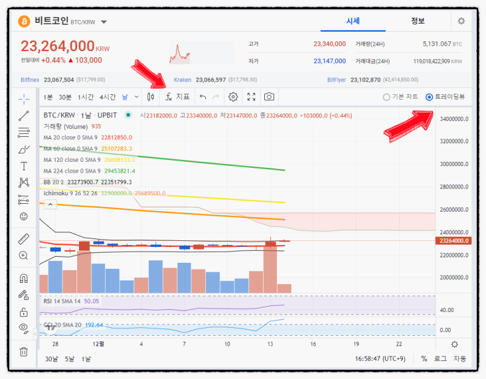Click the 23264000.0 current price label
The image size is (486, 379).
point(453,240)
